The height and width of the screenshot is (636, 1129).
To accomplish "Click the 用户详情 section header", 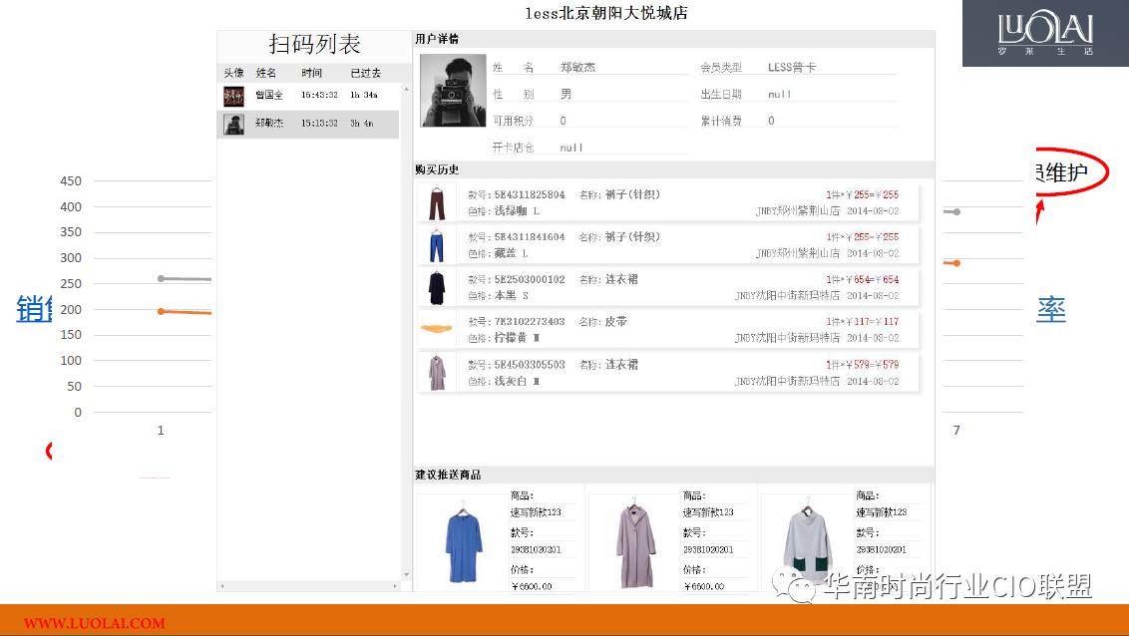I will pos(436,39).
